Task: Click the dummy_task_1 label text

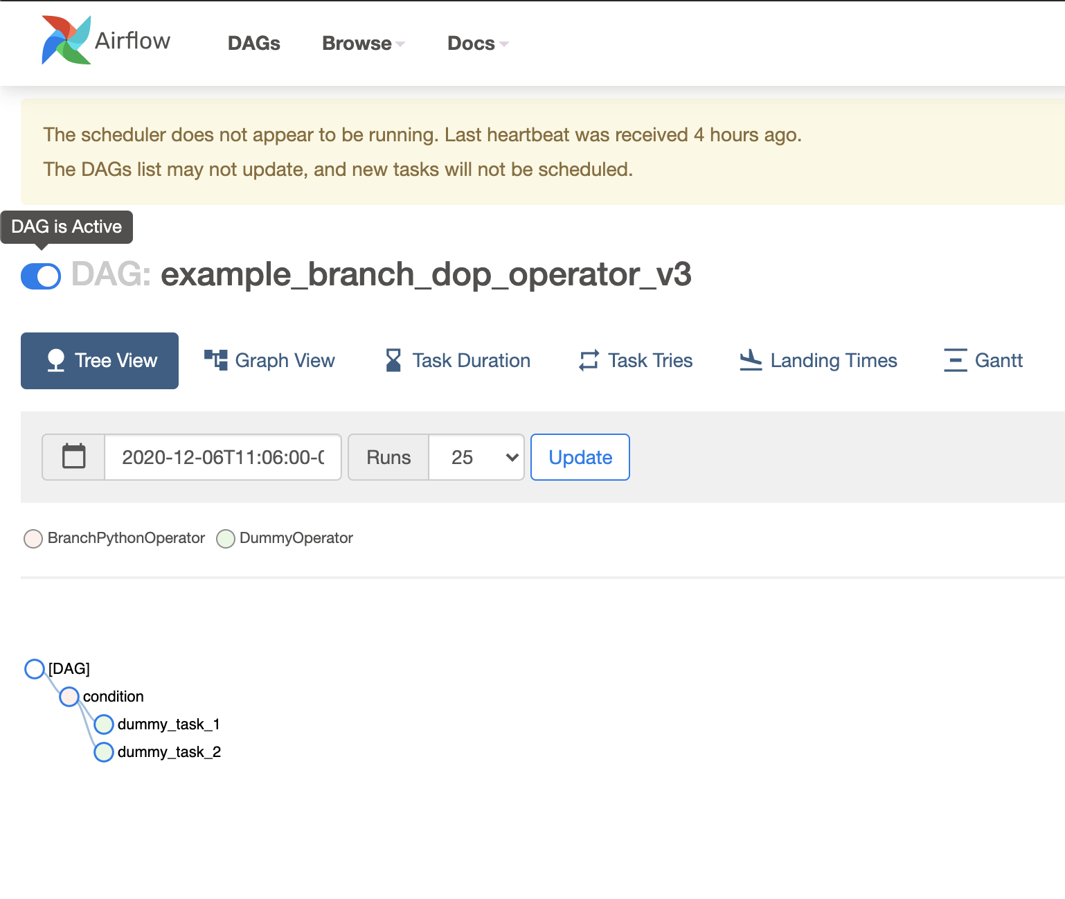Action: (169, 724)
